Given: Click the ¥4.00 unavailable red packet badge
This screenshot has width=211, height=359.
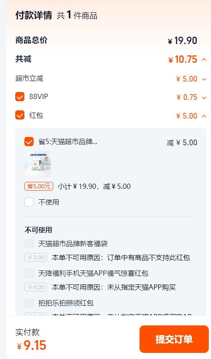Looking at the screenshot, I should click(36, 287).
